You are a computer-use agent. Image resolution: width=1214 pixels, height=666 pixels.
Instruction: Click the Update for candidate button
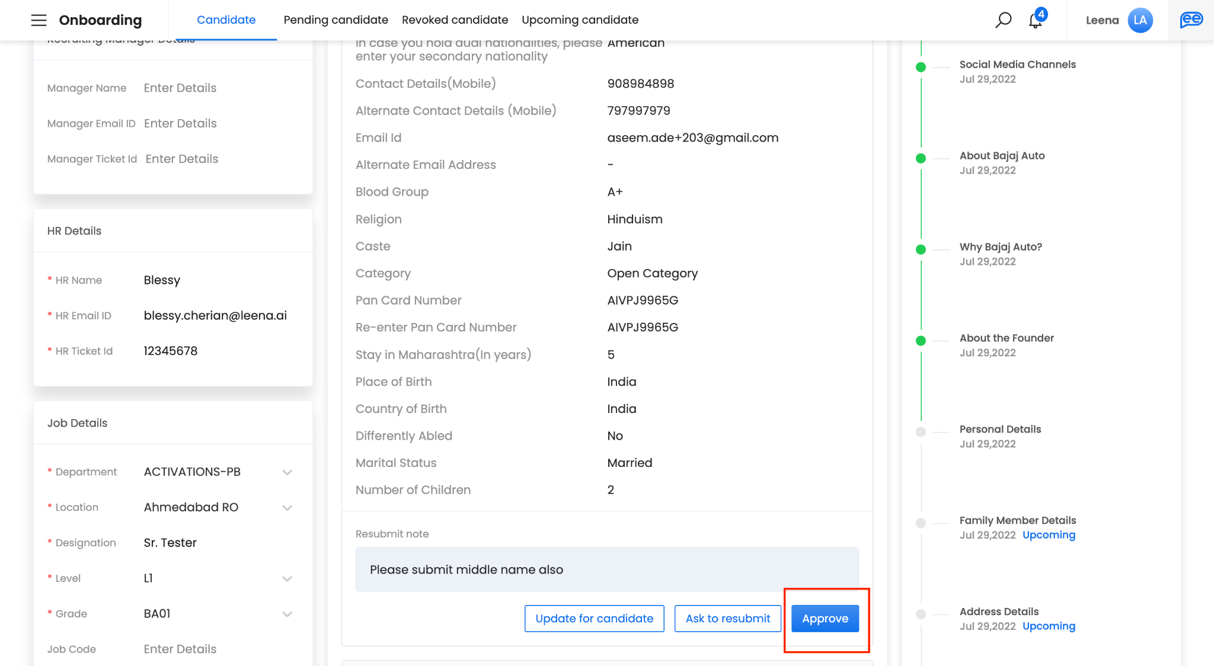[x=594, y=619]
